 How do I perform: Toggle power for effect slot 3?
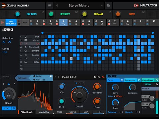coord(57,21)
